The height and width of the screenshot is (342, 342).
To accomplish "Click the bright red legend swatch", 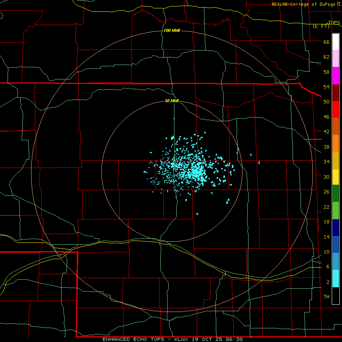I will point(336,109).
